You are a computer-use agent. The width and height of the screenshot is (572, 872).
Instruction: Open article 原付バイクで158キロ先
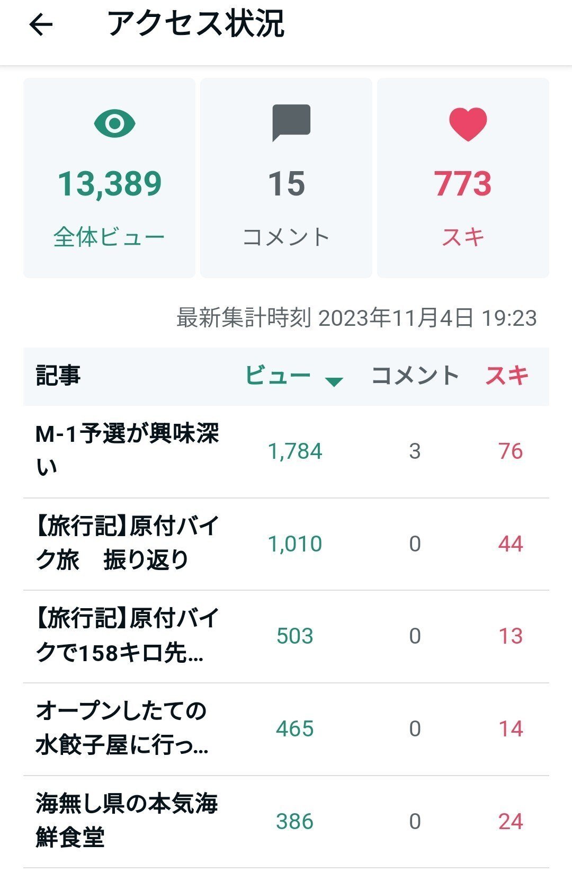tap(127, 636)
